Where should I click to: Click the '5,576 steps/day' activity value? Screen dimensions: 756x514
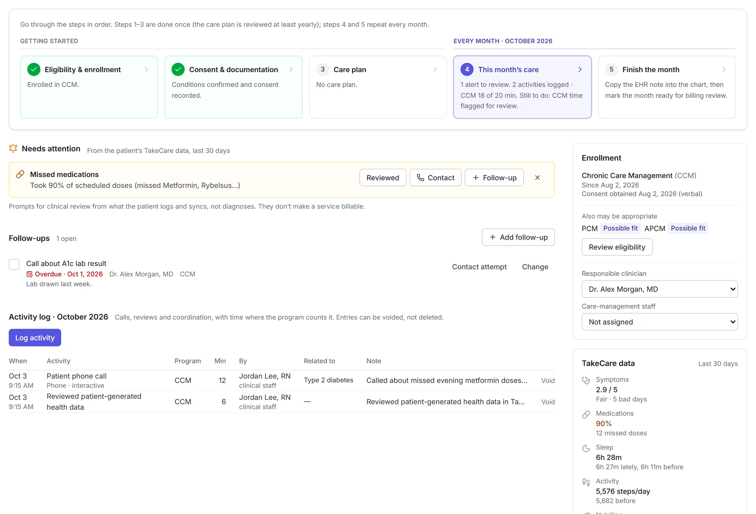click(623, 491)
